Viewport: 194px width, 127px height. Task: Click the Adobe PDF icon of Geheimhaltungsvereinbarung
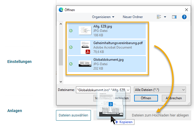click(x=88, y=51)
